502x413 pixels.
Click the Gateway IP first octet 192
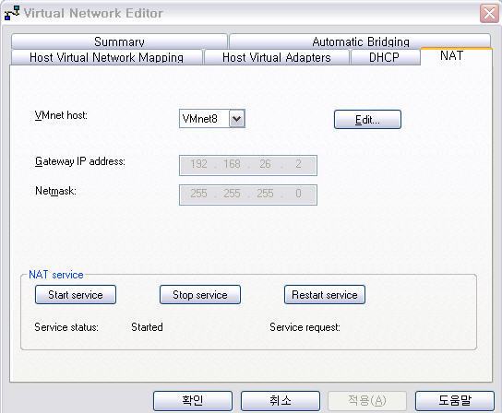point(198,164)
